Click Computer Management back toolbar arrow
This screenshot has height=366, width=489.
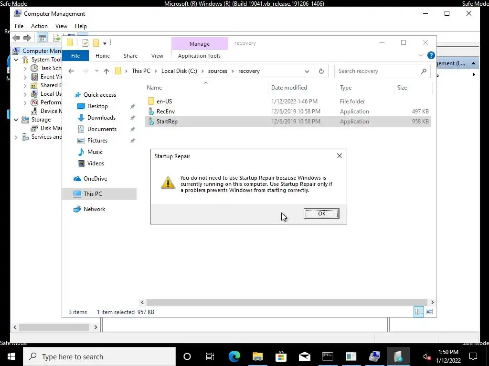pyautogui.click(x=16, y=38)
